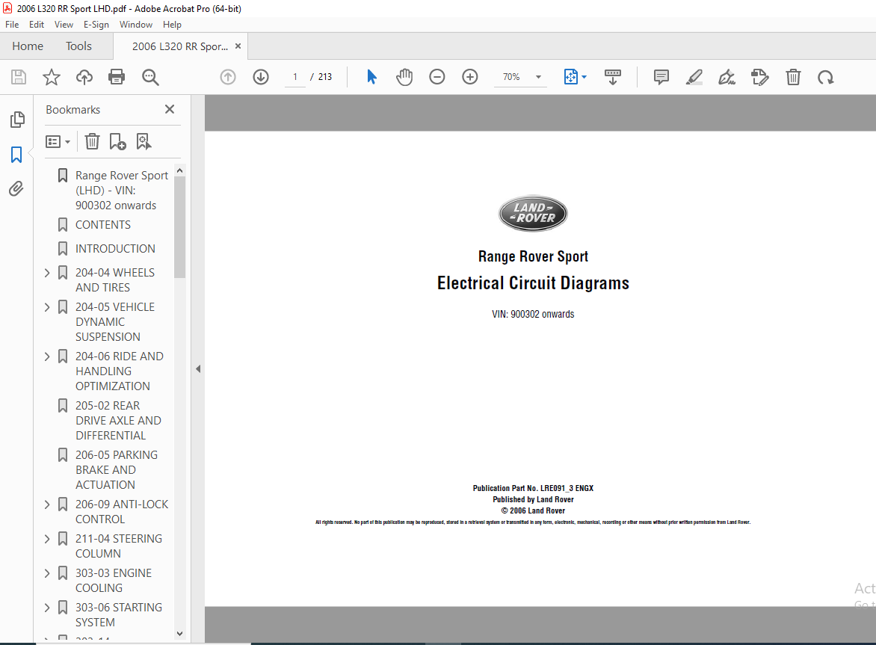Expand 211-04 STEERING COLUMN bookmark
876x645 pixels.
(48, 539)
